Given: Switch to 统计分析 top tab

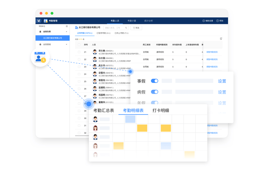Looking at the screenshot, I should point(149,21).
